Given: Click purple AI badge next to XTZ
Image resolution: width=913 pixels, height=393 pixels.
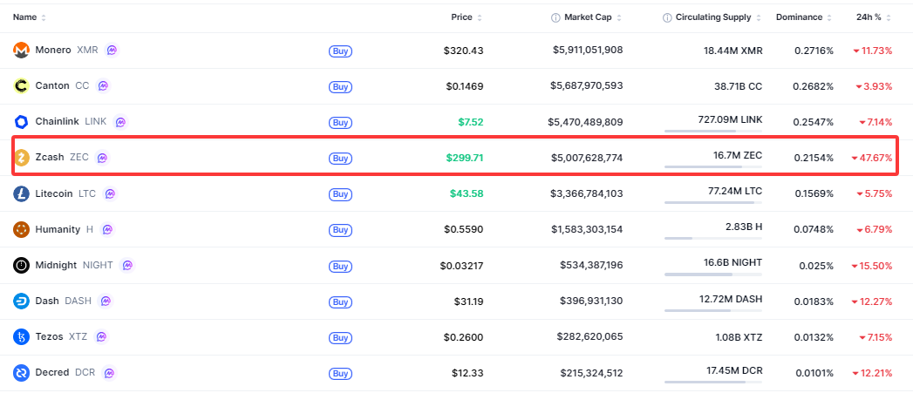Looking at the screenshot, I should pyautogui.click(x=101, y=336).
